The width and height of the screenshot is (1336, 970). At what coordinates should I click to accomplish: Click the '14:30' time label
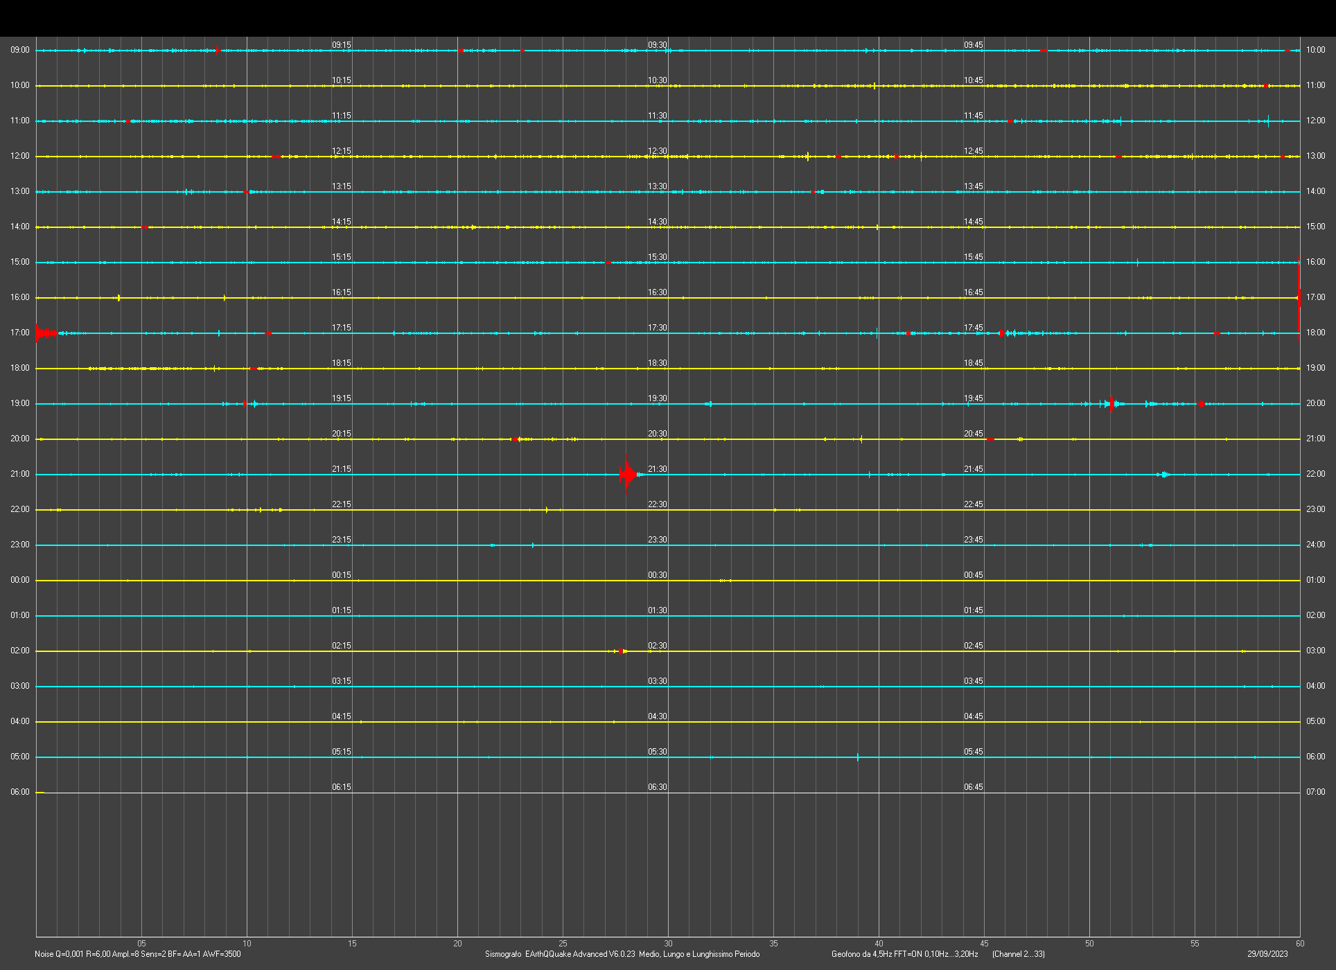point(658,222)
